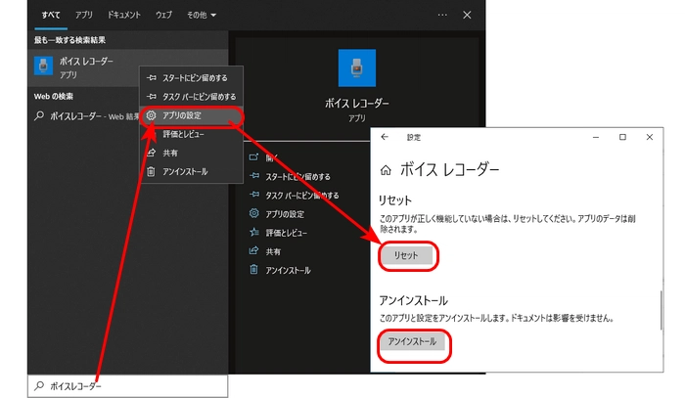
Task: Minimize the 設定 window
Action: click(x=595, y=137)
